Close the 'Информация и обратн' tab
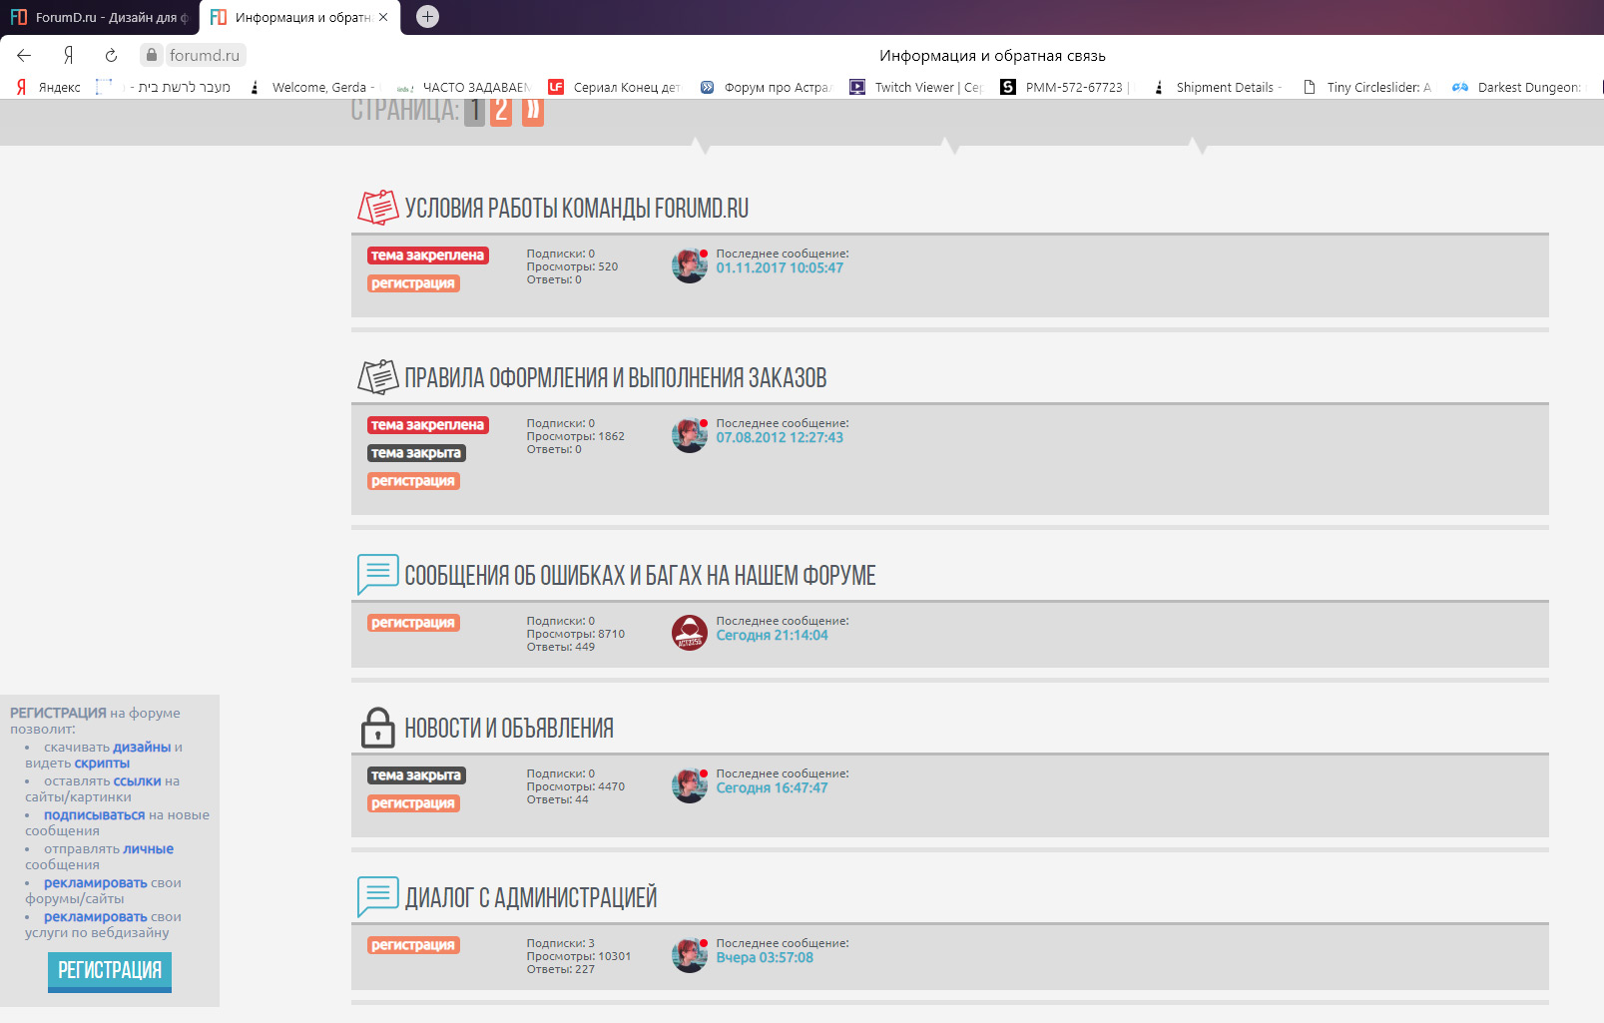This screenshot has height=1023, width=1604. [383, 17]
